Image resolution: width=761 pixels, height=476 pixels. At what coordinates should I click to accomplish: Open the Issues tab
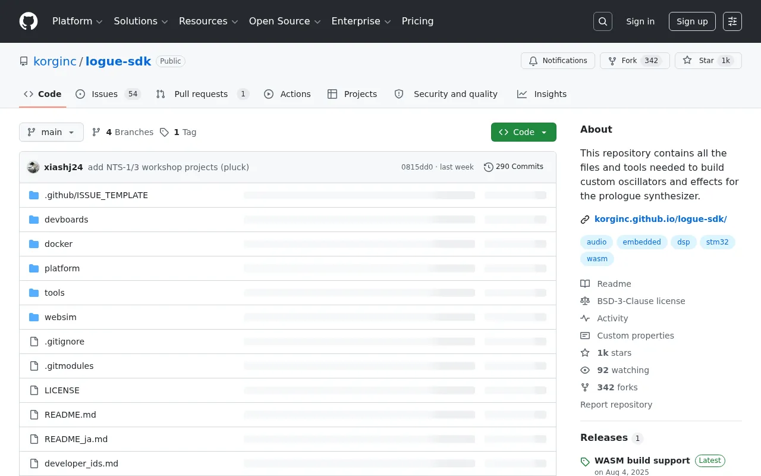click(x=108, y=94)
